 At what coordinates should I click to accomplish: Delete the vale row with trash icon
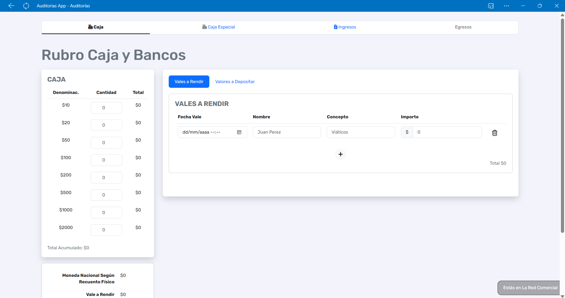[494, 133]
